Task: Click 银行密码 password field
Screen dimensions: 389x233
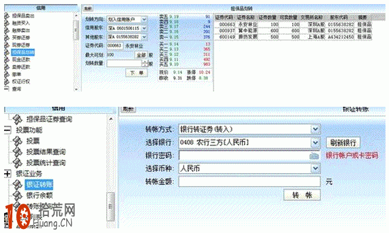Action: tap(244, 156)
